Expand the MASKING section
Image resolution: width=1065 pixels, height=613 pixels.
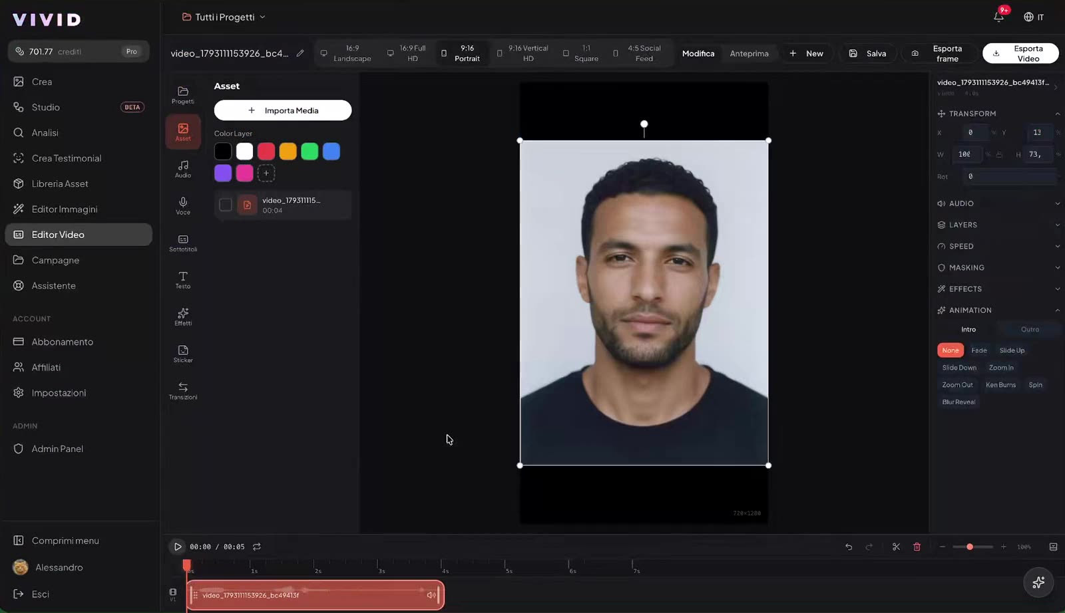(998, 267)
